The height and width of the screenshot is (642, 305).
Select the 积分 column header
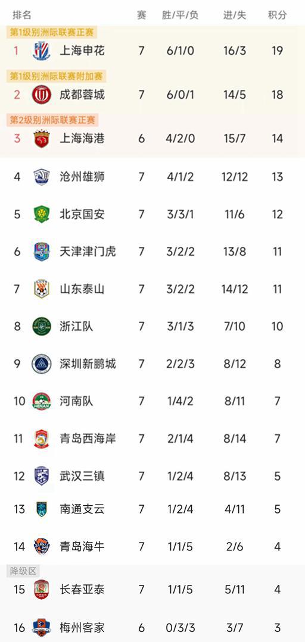pyautogui.click(x=277, y=15)
